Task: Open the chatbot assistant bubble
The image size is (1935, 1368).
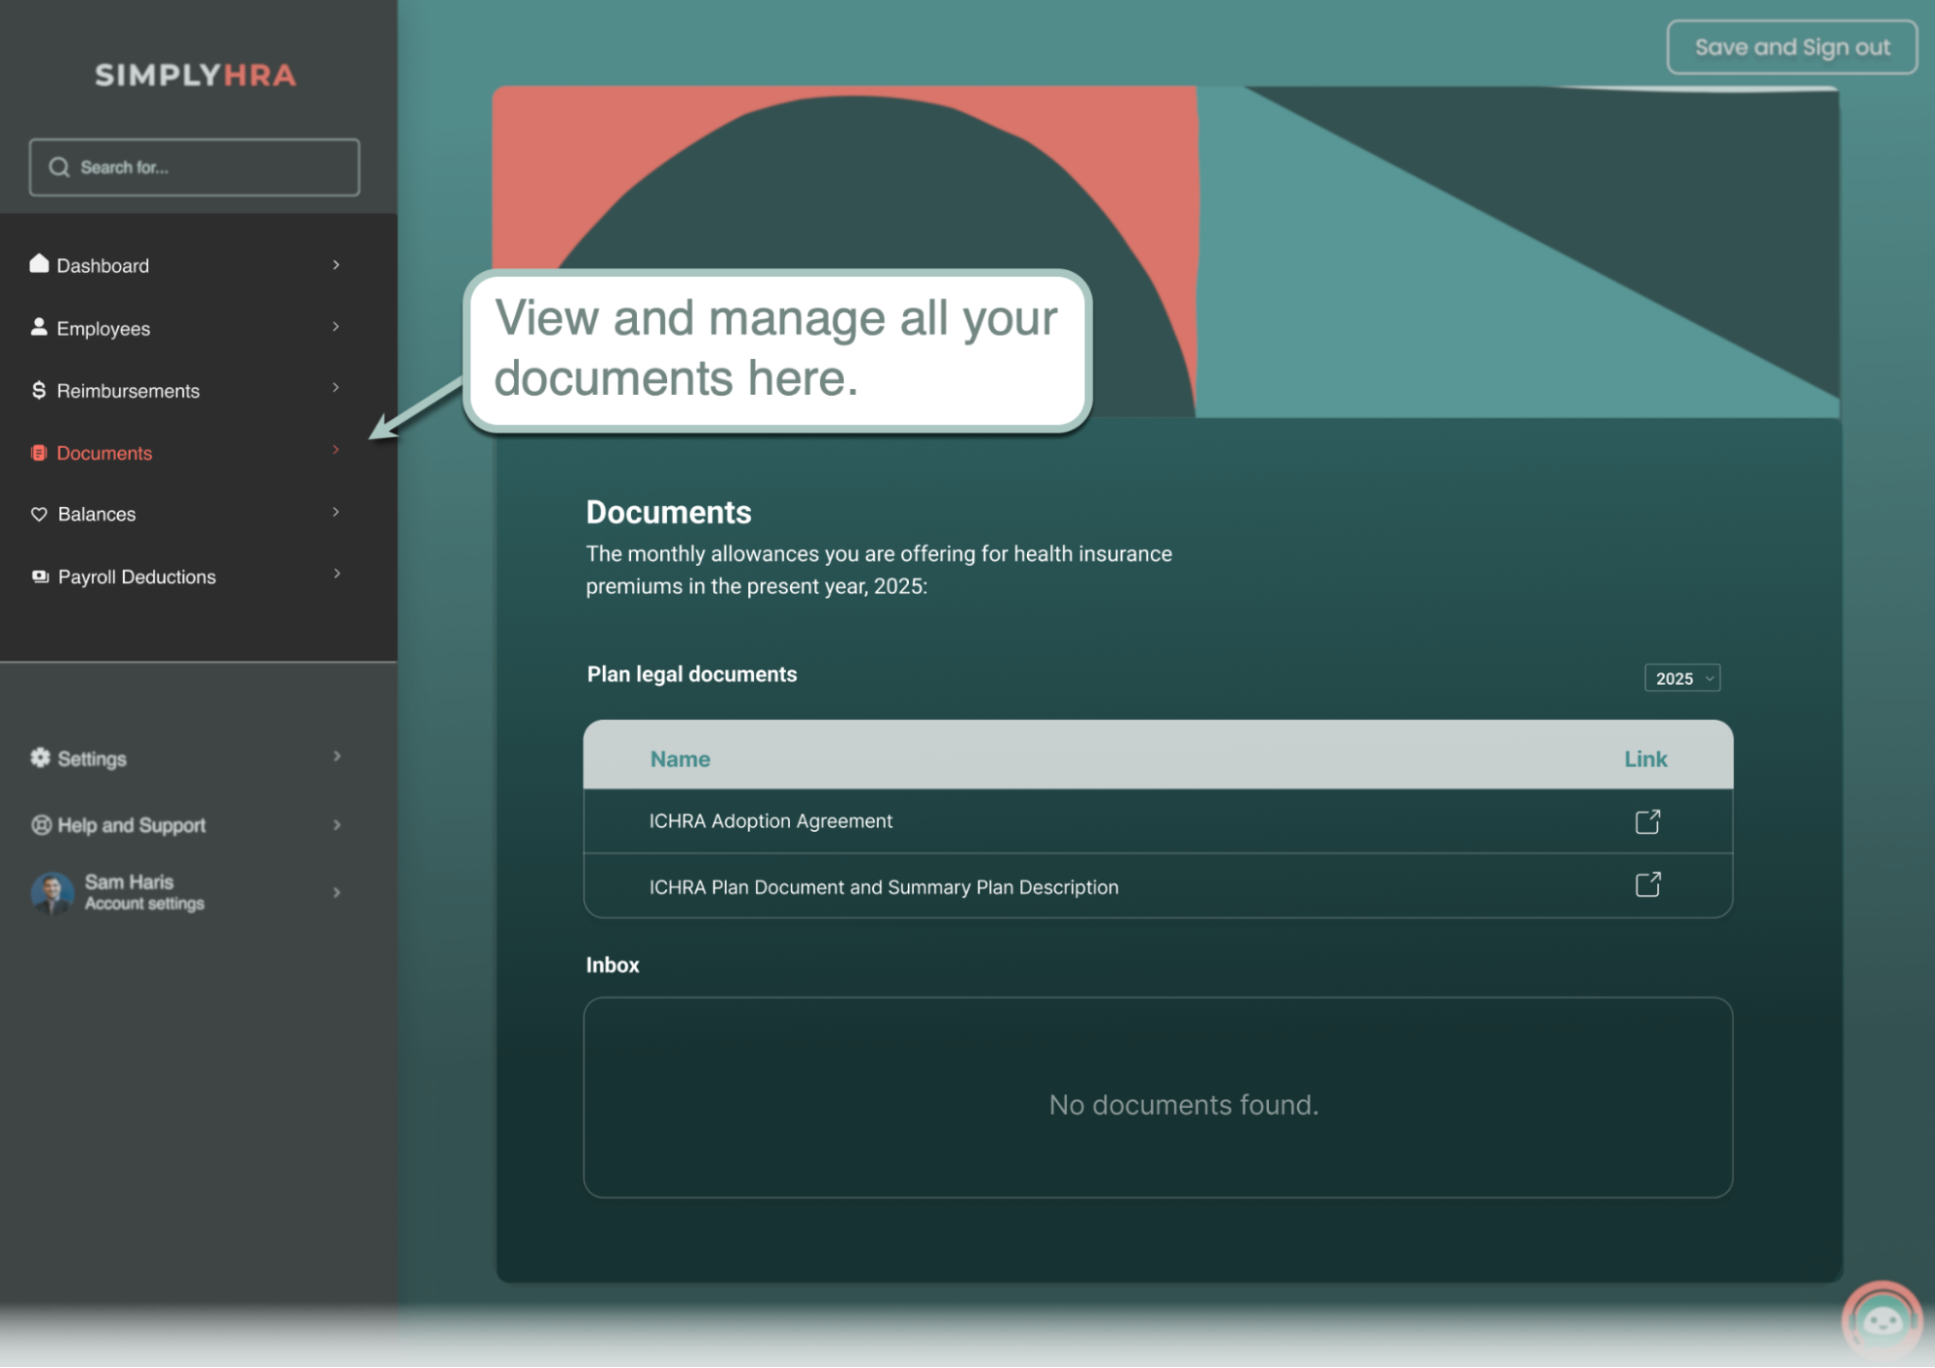Action: 1882,1320
